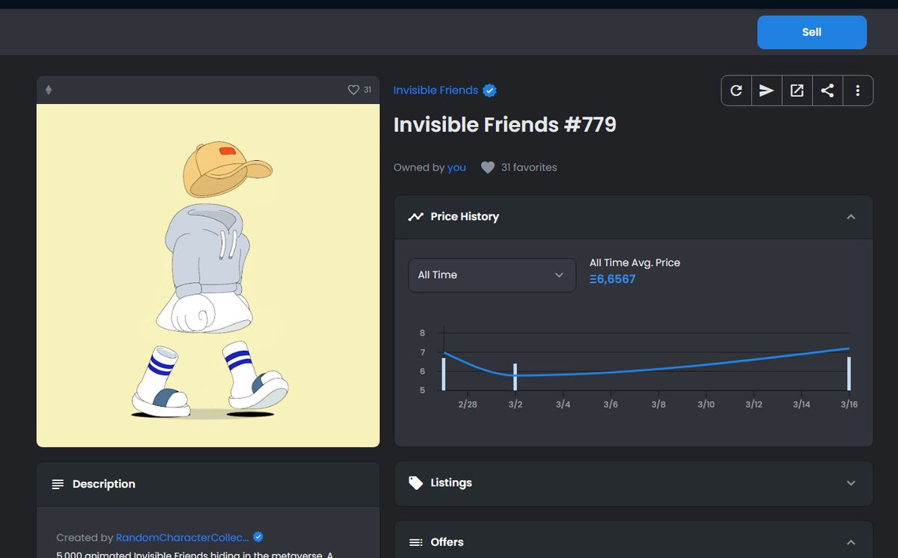Open the external link icon
898x558 pixels.
click(x=797, y=91)
